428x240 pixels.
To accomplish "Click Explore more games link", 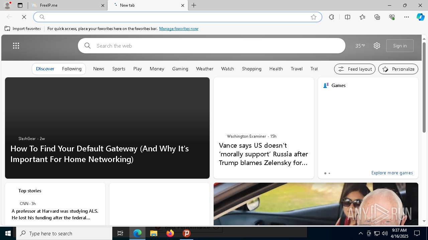I will (392, 173).
